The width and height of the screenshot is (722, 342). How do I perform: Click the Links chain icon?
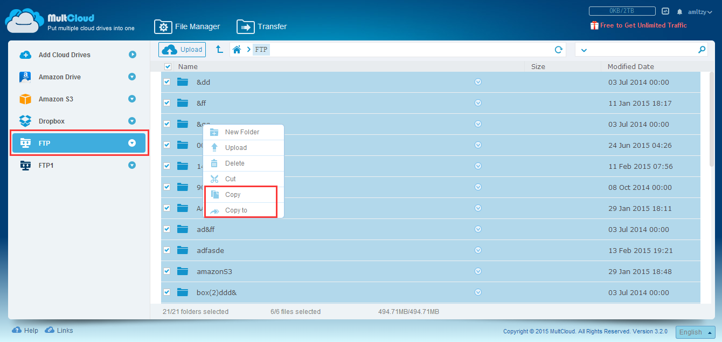coord(50,330)
